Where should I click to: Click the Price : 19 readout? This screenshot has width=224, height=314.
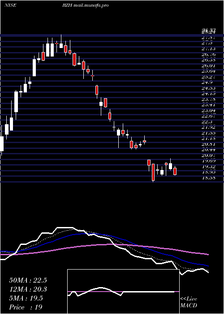pyautogui.click(x=26, y=307)
